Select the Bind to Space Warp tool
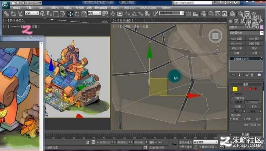266x151 pixels. click(x=20, y=14)
